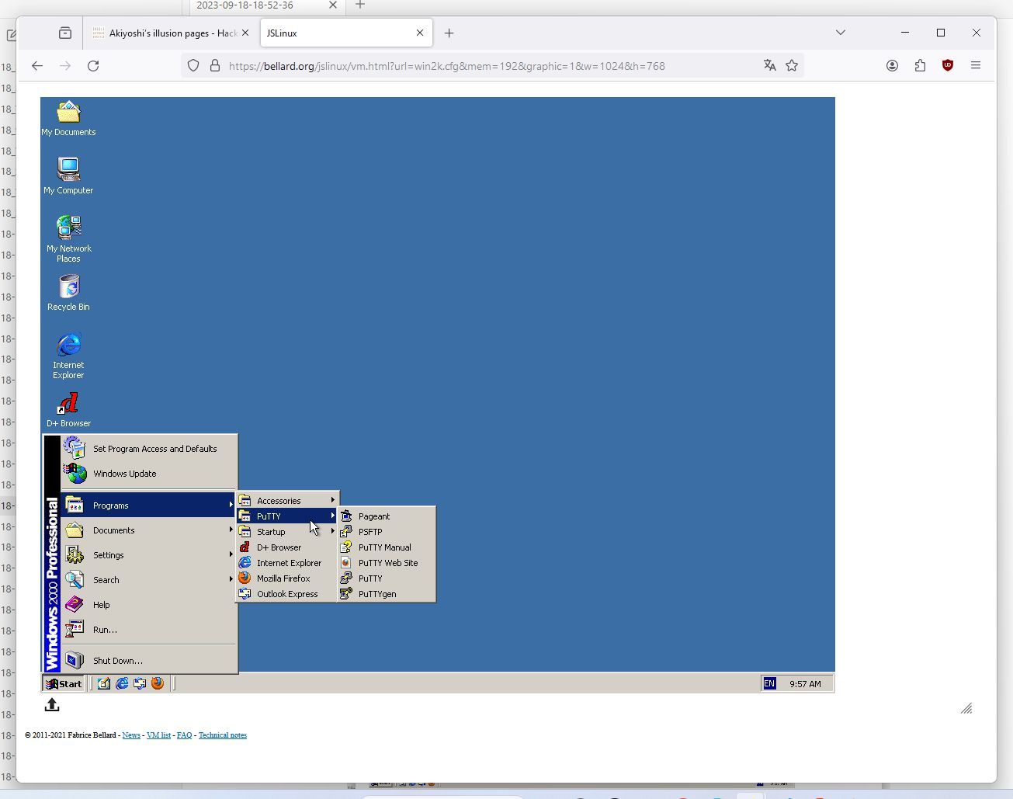This screenshot has width=1013, height=799.
Task: Start Pageant from the PuTTY submenu
Action: [387, 516]
